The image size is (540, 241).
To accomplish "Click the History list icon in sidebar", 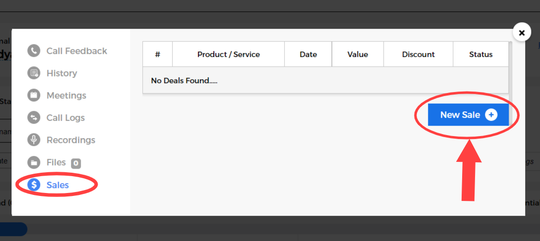I will click(x=34, y=73).
